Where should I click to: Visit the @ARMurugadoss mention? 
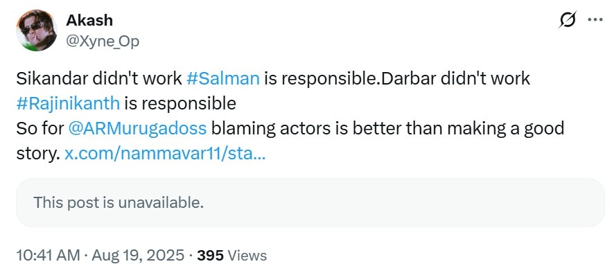pyautogui.click(x=137, y=128)
